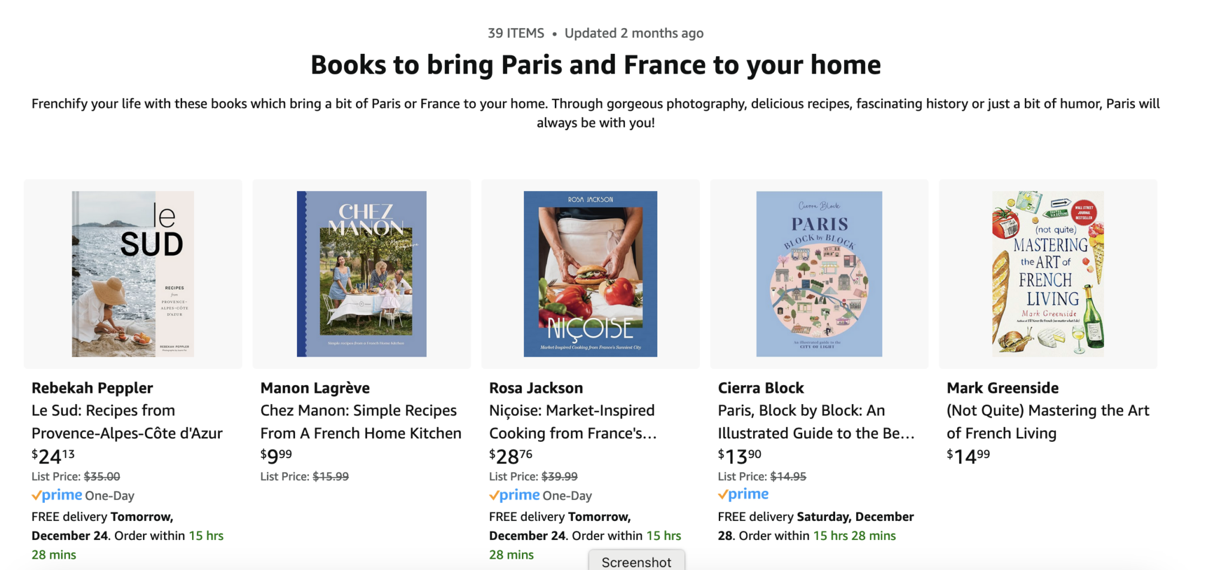1226x570 pixels.
Task: Open Mastering the Art of French Living cover
Action: click(x=1048, y=274)
